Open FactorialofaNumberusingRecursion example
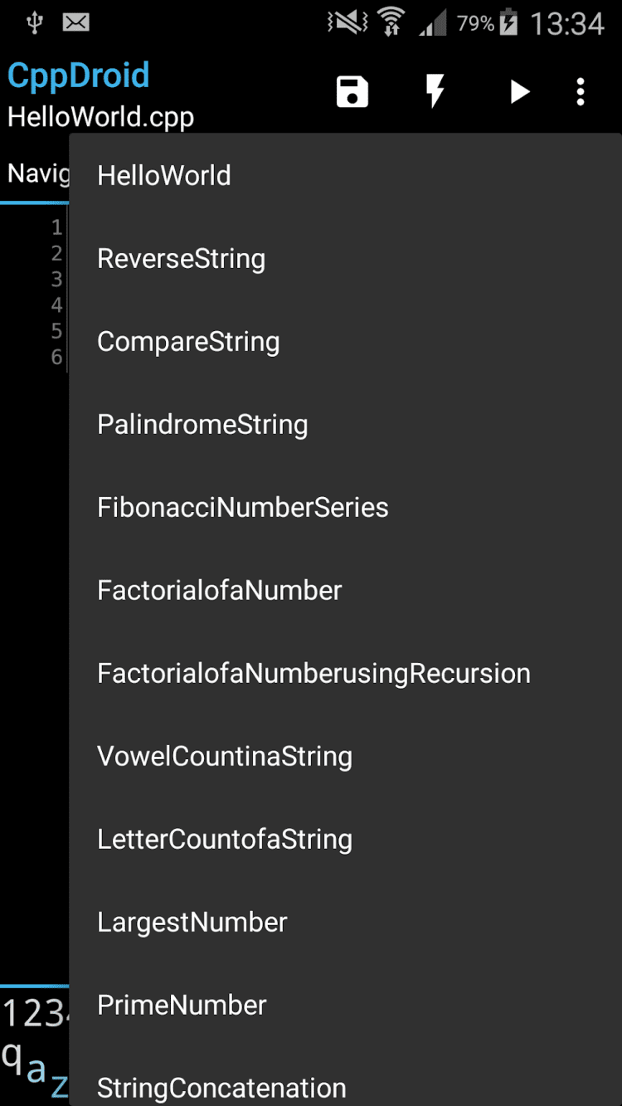The height and width of the screenshot is (1106, 622). tap(313, 674)
